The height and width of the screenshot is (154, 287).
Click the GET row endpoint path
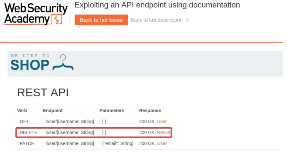69,121
